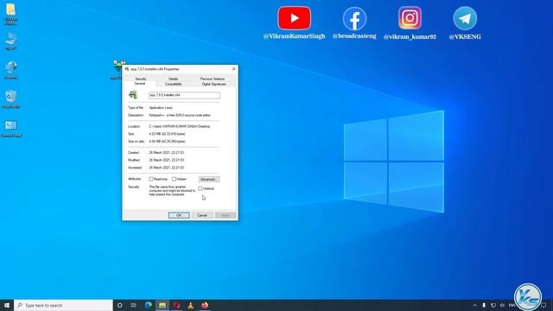Click the Size on disk value
This screenshot has width=553, height=311.
167,142
